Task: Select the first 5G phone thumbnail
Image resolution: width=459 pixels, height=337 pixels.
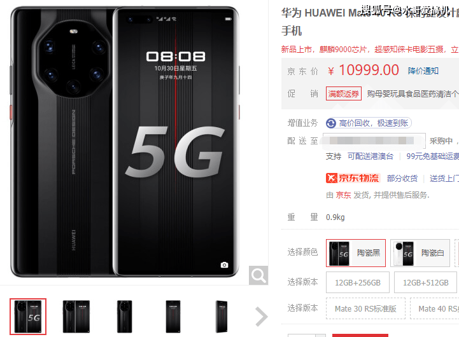Action: 28,317
